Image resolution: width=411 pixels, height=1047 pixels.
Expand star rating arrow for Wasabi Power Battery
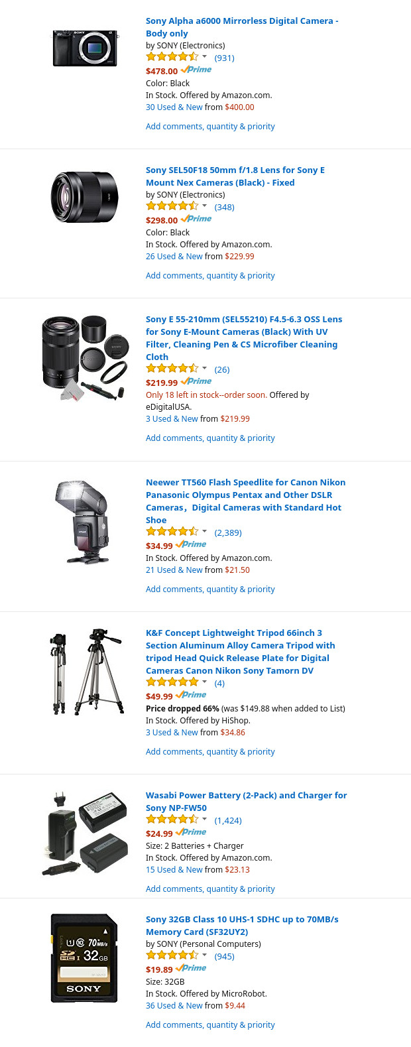pos(204,820)
